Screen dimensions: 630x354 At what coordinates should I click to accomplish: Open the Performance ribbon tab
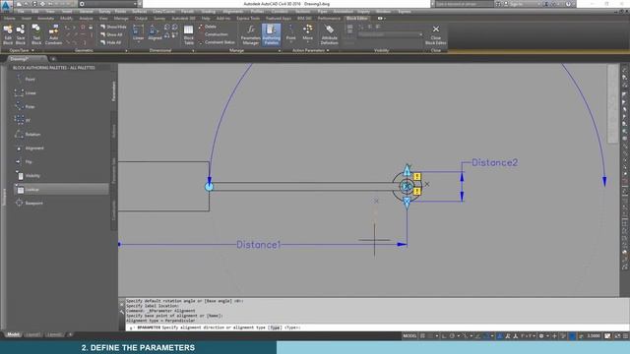pos(329,18)
